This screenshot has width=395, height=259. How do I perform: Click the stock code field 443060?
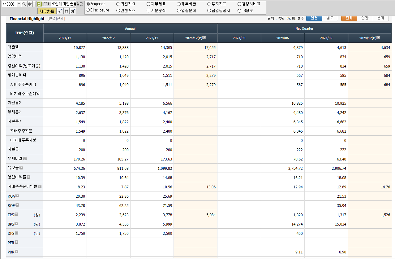9,4
